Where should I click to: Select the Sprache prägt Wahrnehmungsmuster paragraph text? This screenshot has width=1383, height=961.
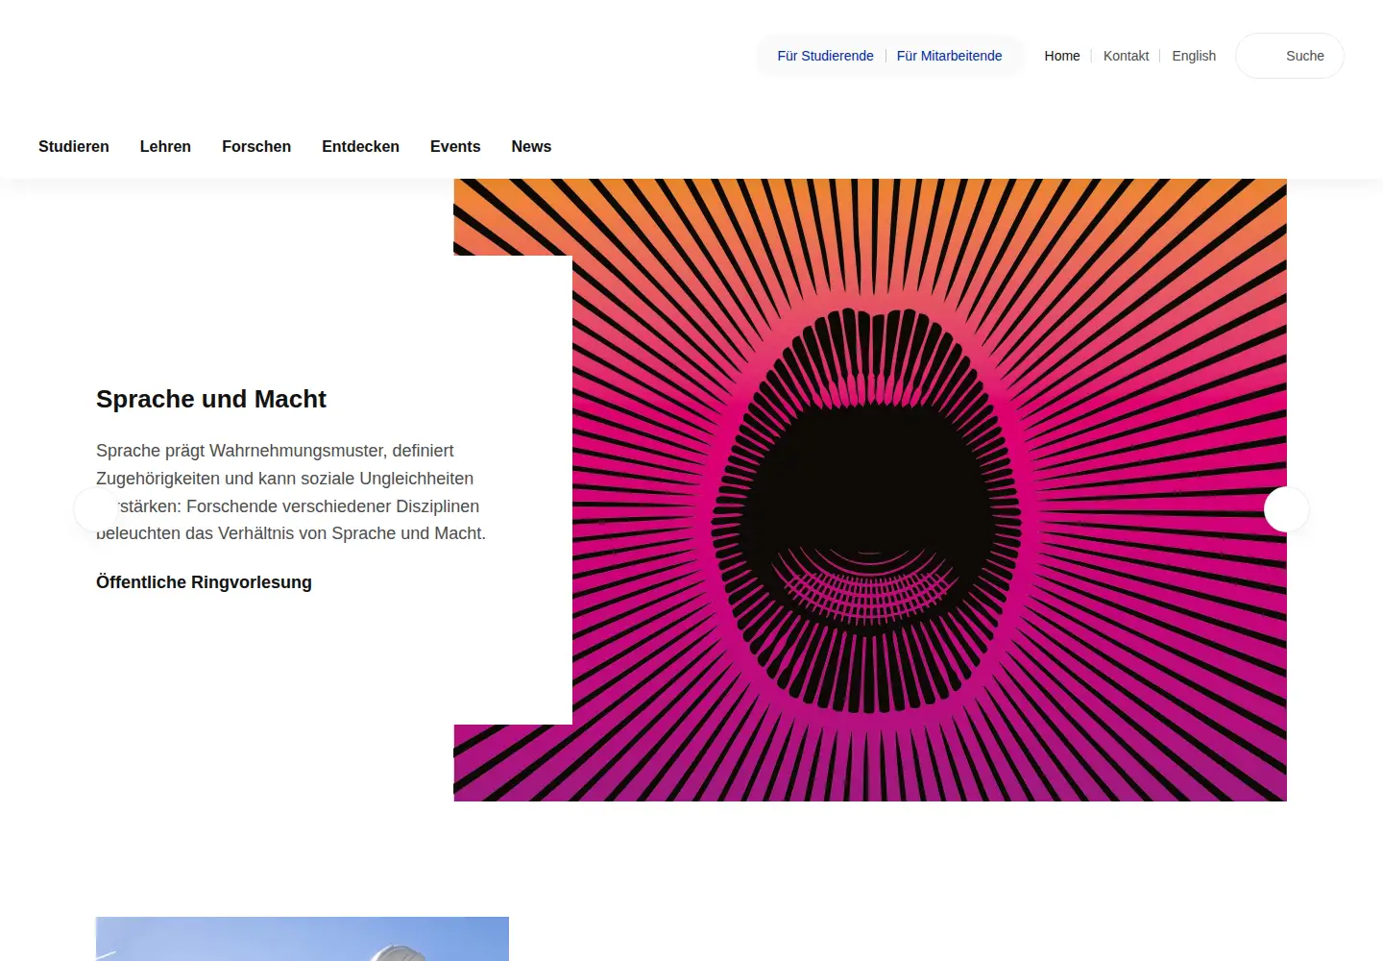point(291,492)
